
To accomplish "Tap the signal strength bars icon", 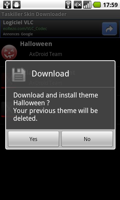I will click(x=87, y=5).
